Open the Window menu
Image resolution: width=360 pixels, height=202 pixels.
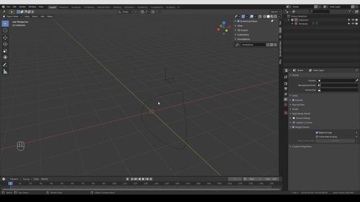tap(32, 7)
